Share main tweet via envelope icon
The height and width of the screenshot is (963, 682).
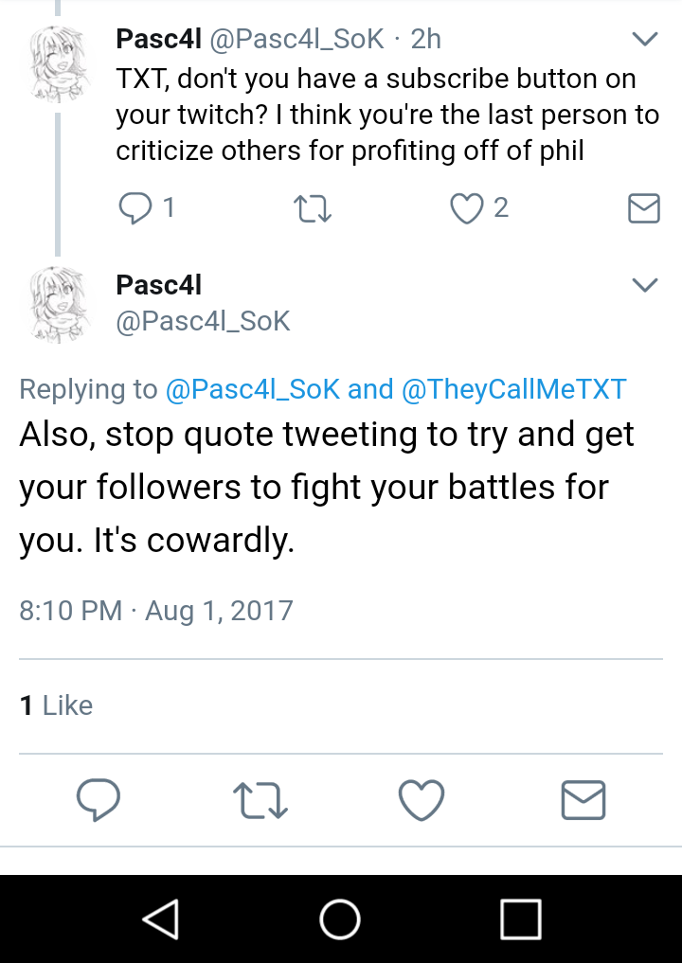click(x=583, y=800)
